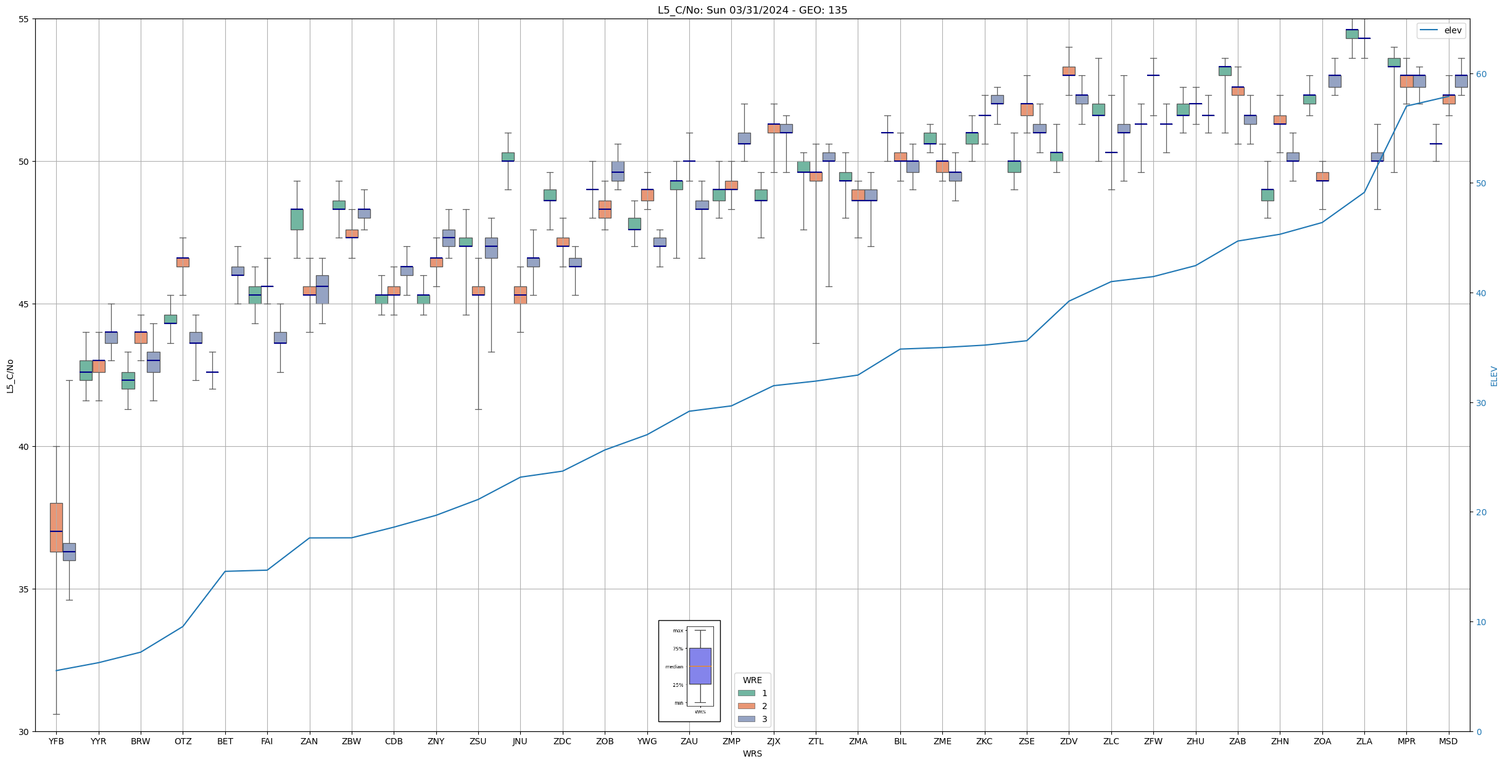Viewport: 1505px width, 764px height.
Task: Click the ZOA station tick label
Action: 1322,741
